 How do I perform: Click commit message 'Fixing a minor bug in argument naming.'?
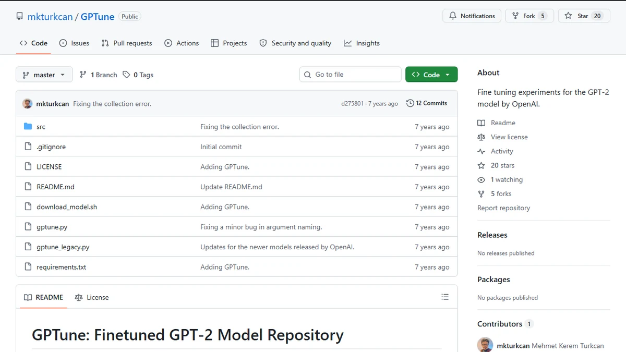[x=261, y=227]
